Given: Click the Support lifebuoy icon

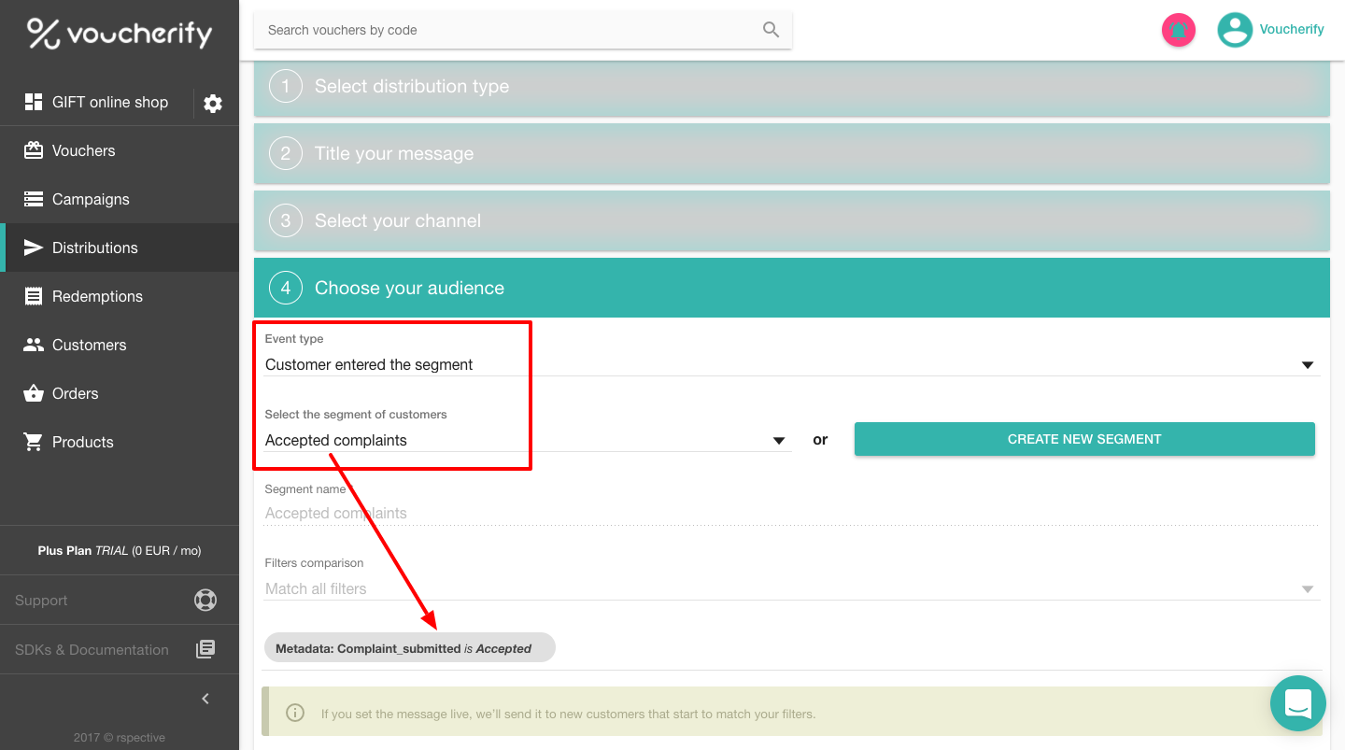Looking at the screenshot, I should point(205,600).
